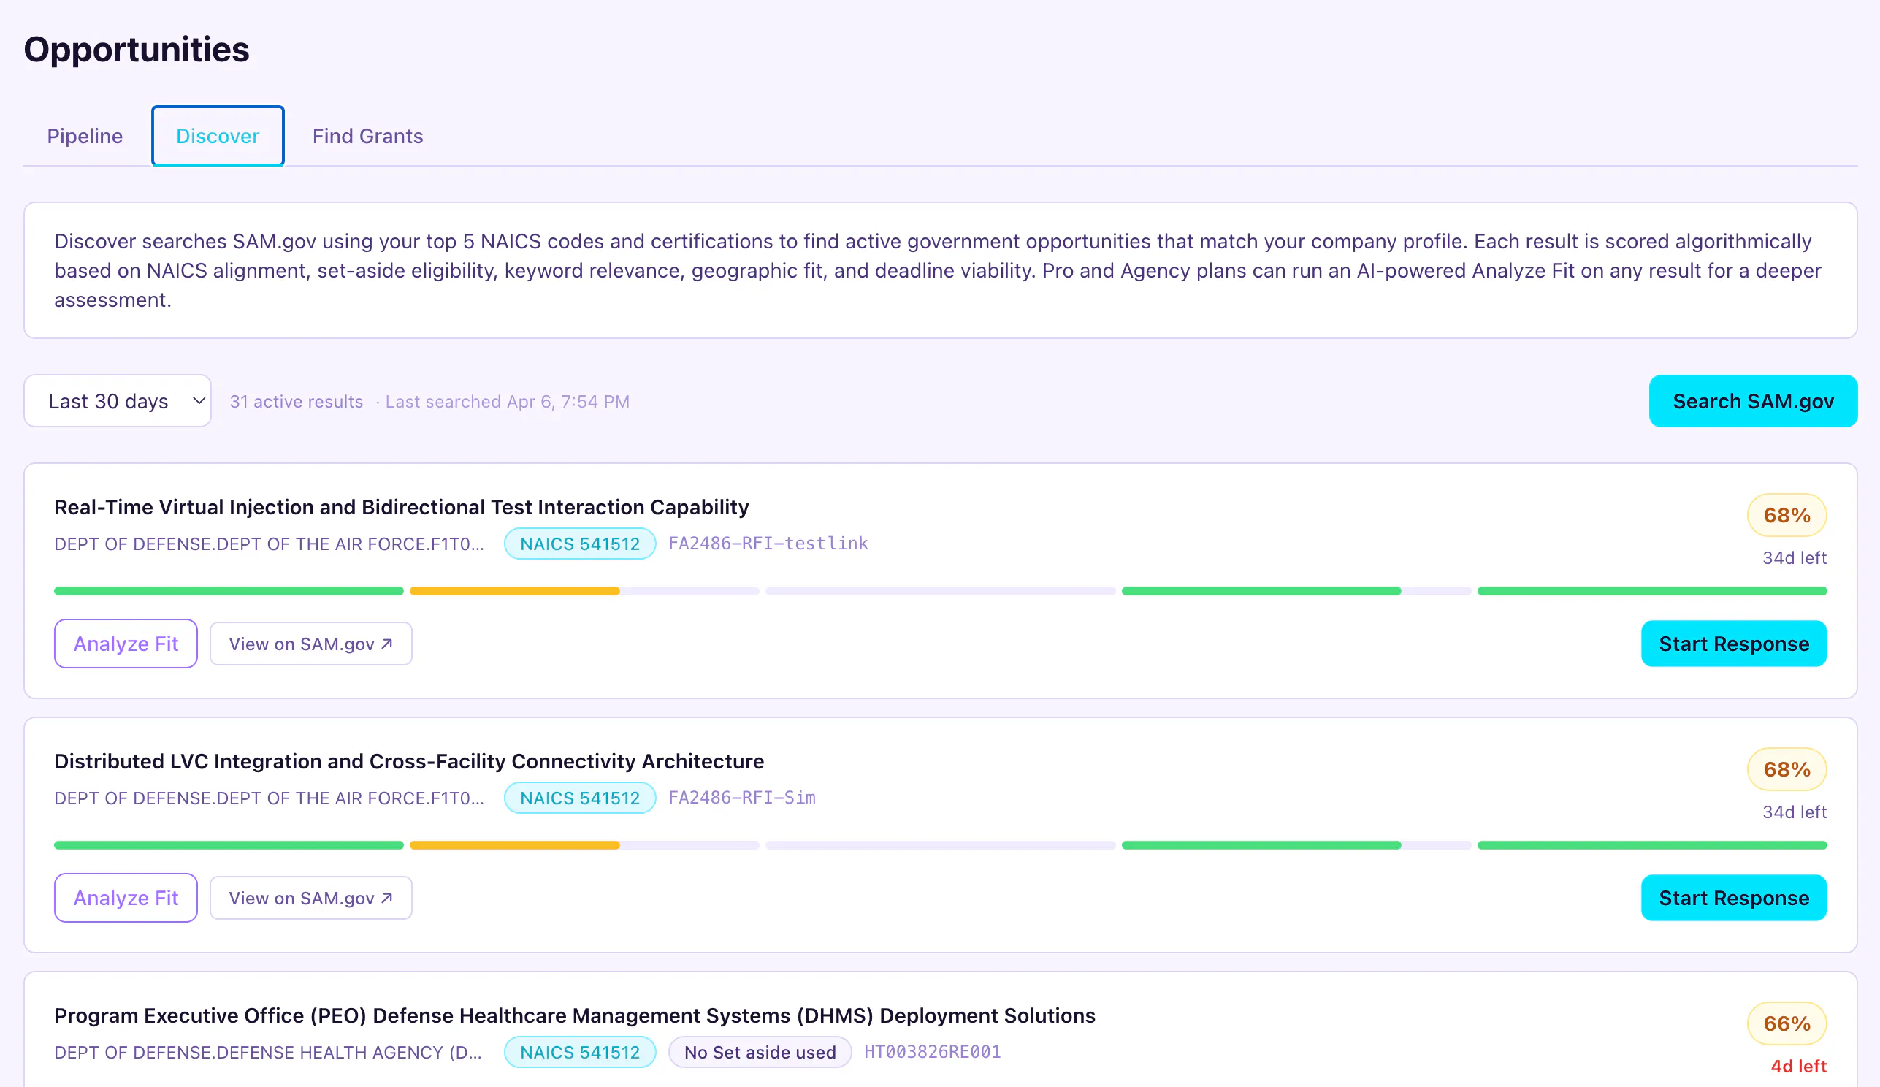Open Real-Time Virtual Injection opportunity title

[402, 506]
